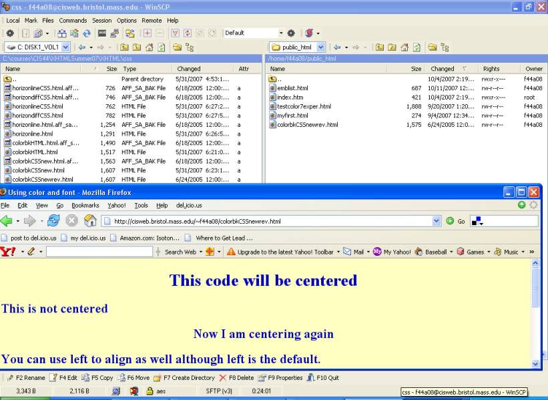The width and height of the screenshot is (548, 400).
Task: Open remote public_html directory dropdown
Action: click(321, 47)
